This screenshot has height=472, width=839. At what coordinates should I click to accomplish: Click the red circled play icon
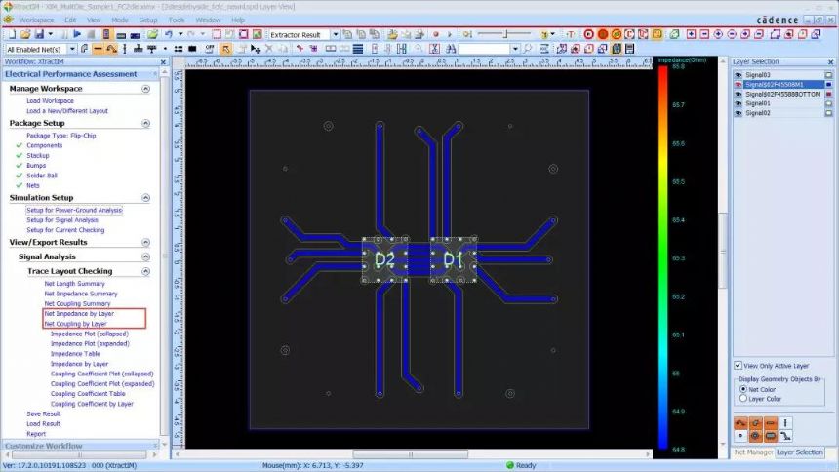coord(588,34)
